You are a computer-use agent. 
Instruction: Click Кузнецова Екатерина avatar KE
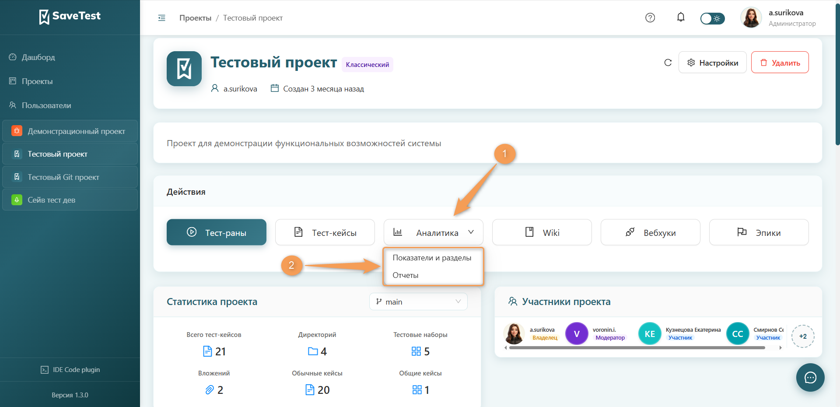coord(650,334)
